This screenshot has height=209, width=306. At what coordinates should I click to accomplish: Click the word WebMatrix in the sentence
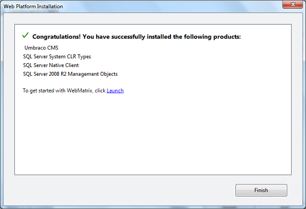click(80, 90)
